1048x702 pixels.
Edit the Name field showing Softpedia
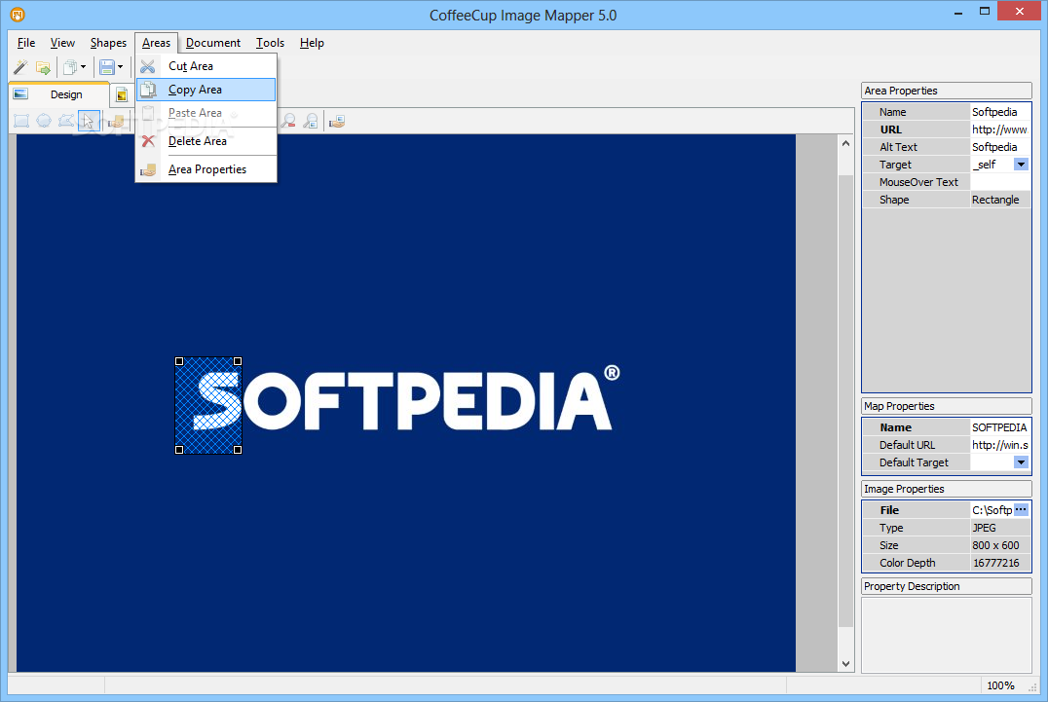pyautogui.click(x=1000, y=112)
